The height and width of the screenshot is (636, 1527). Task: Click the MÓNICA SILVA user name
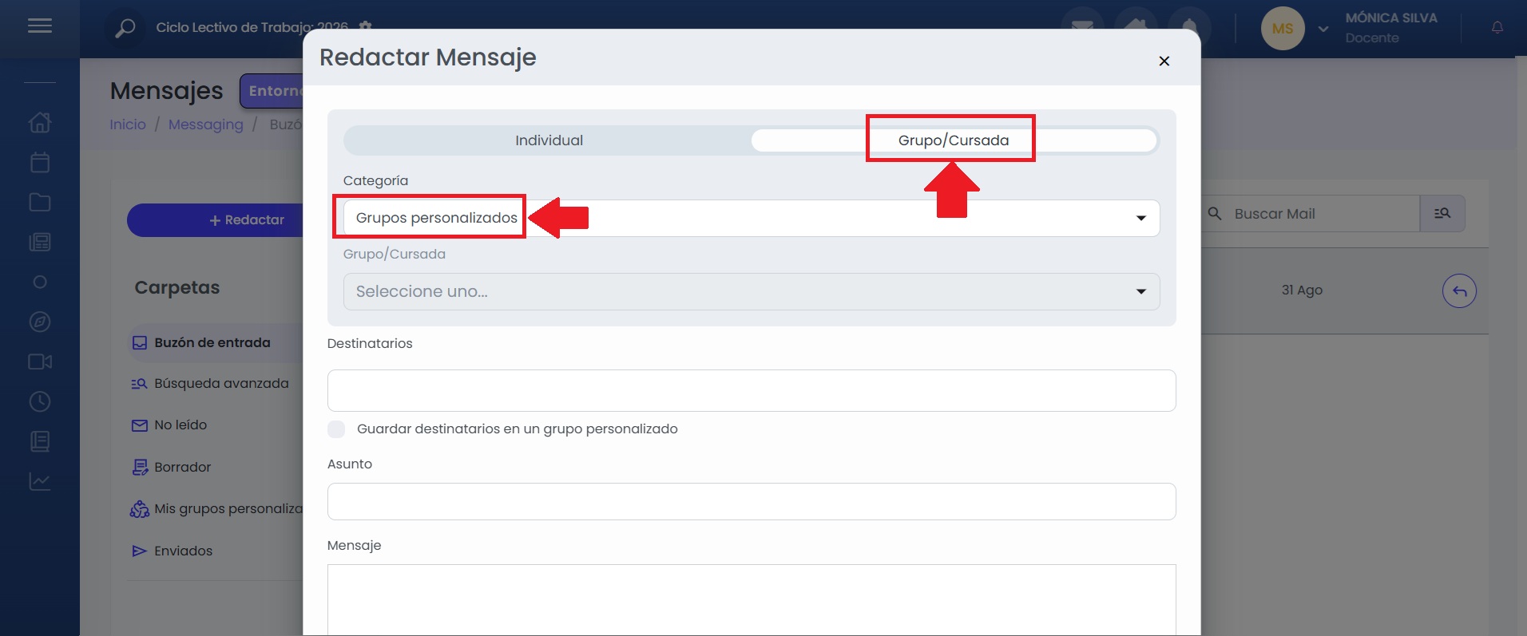tap(1390, 18)
